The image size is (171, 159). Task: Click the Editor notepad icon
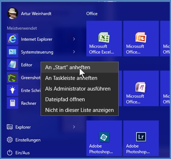click(x=13, y=65)
